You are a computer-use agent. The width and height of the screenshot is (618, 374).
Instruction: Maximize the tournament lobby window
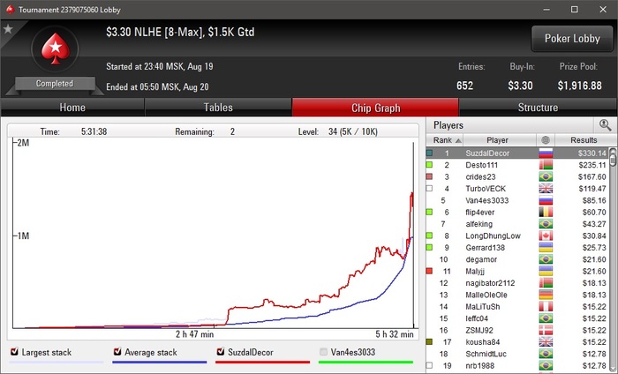[x=574, y=10]
